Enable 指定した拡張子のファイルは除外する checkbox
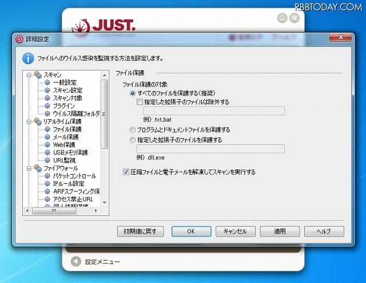Image resolution: width=366 pixels, height=283 pixels. point(140,102)
